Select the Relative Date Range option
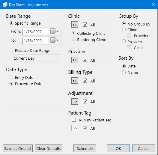158x155 pixels. (11, 50)
